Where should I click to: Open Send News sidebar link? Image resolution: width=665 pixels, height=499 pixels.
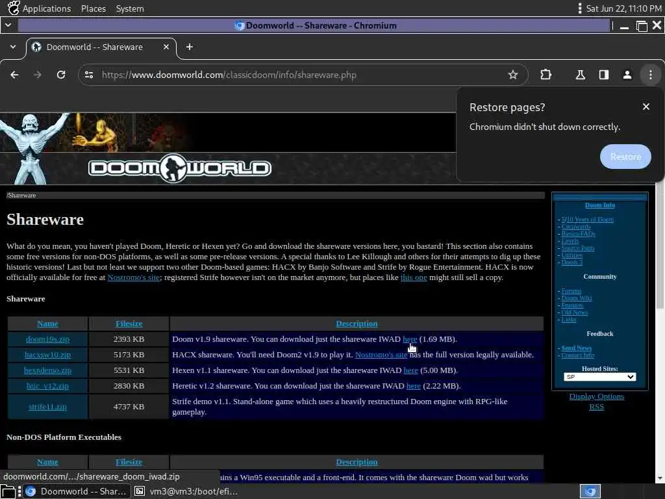[x=576, y=348]
